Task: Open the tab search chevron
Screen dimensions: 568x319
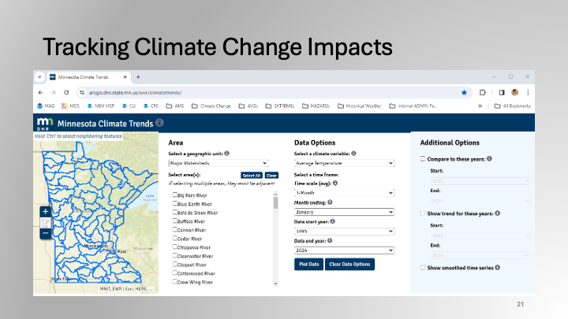Action: (39, 77)
